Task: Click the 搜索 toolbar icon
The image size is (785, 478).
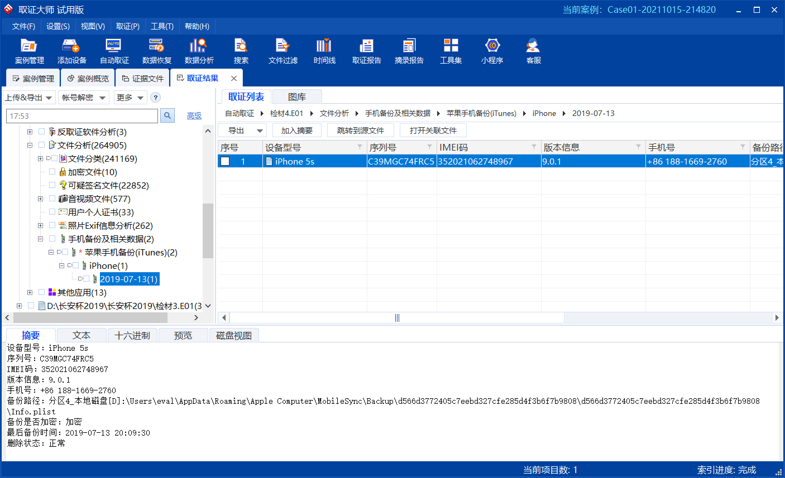Action: (241, 51)
